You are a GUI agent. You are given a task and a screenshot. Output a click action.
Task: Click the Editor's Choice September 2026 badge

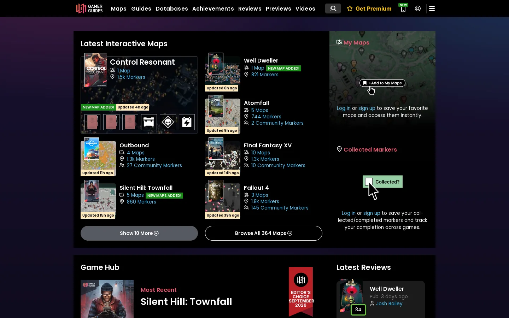301,291
